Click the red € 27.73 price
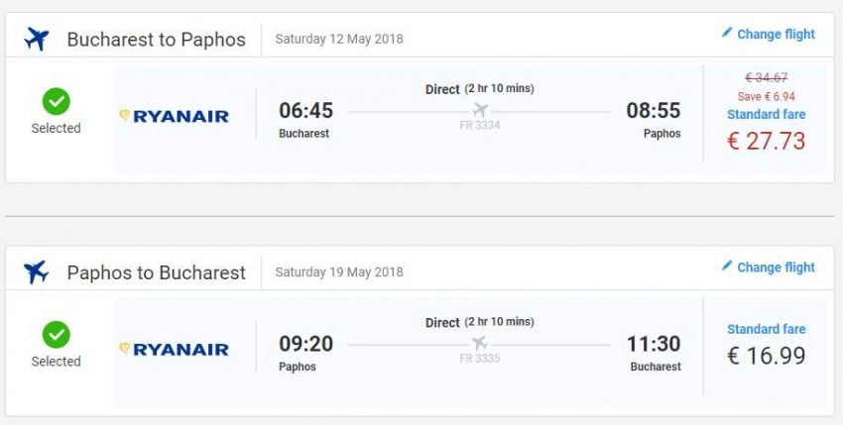The width and height of the screenshot is (843, 425). click(766, 141)
